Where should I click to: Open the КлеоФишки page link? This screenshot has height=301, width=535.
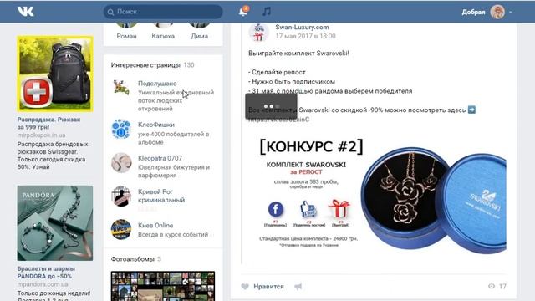click(x=156, y=125)
